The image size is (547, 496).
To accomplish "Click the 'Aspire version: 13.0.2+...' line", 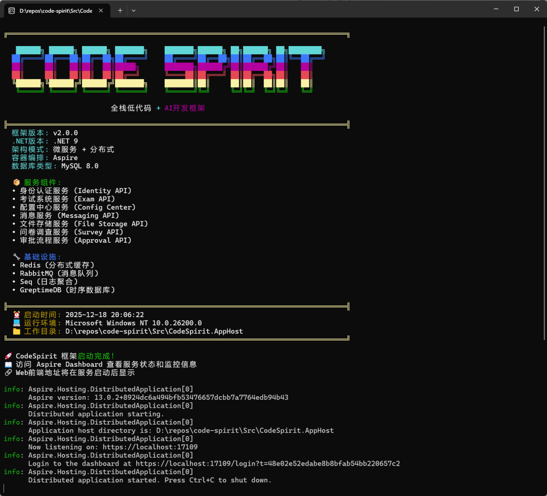I will 159,398.
